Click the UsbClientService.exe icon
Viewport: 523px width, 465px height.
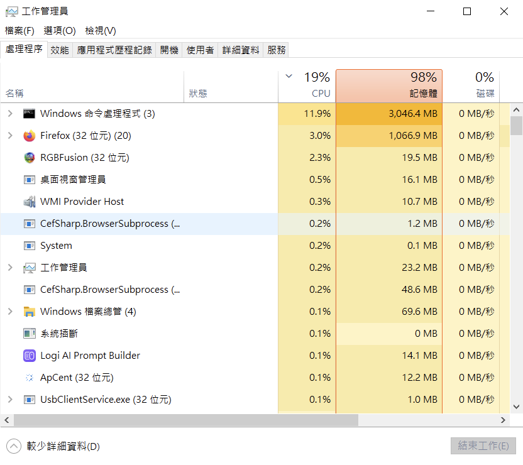tap(29, 399)
